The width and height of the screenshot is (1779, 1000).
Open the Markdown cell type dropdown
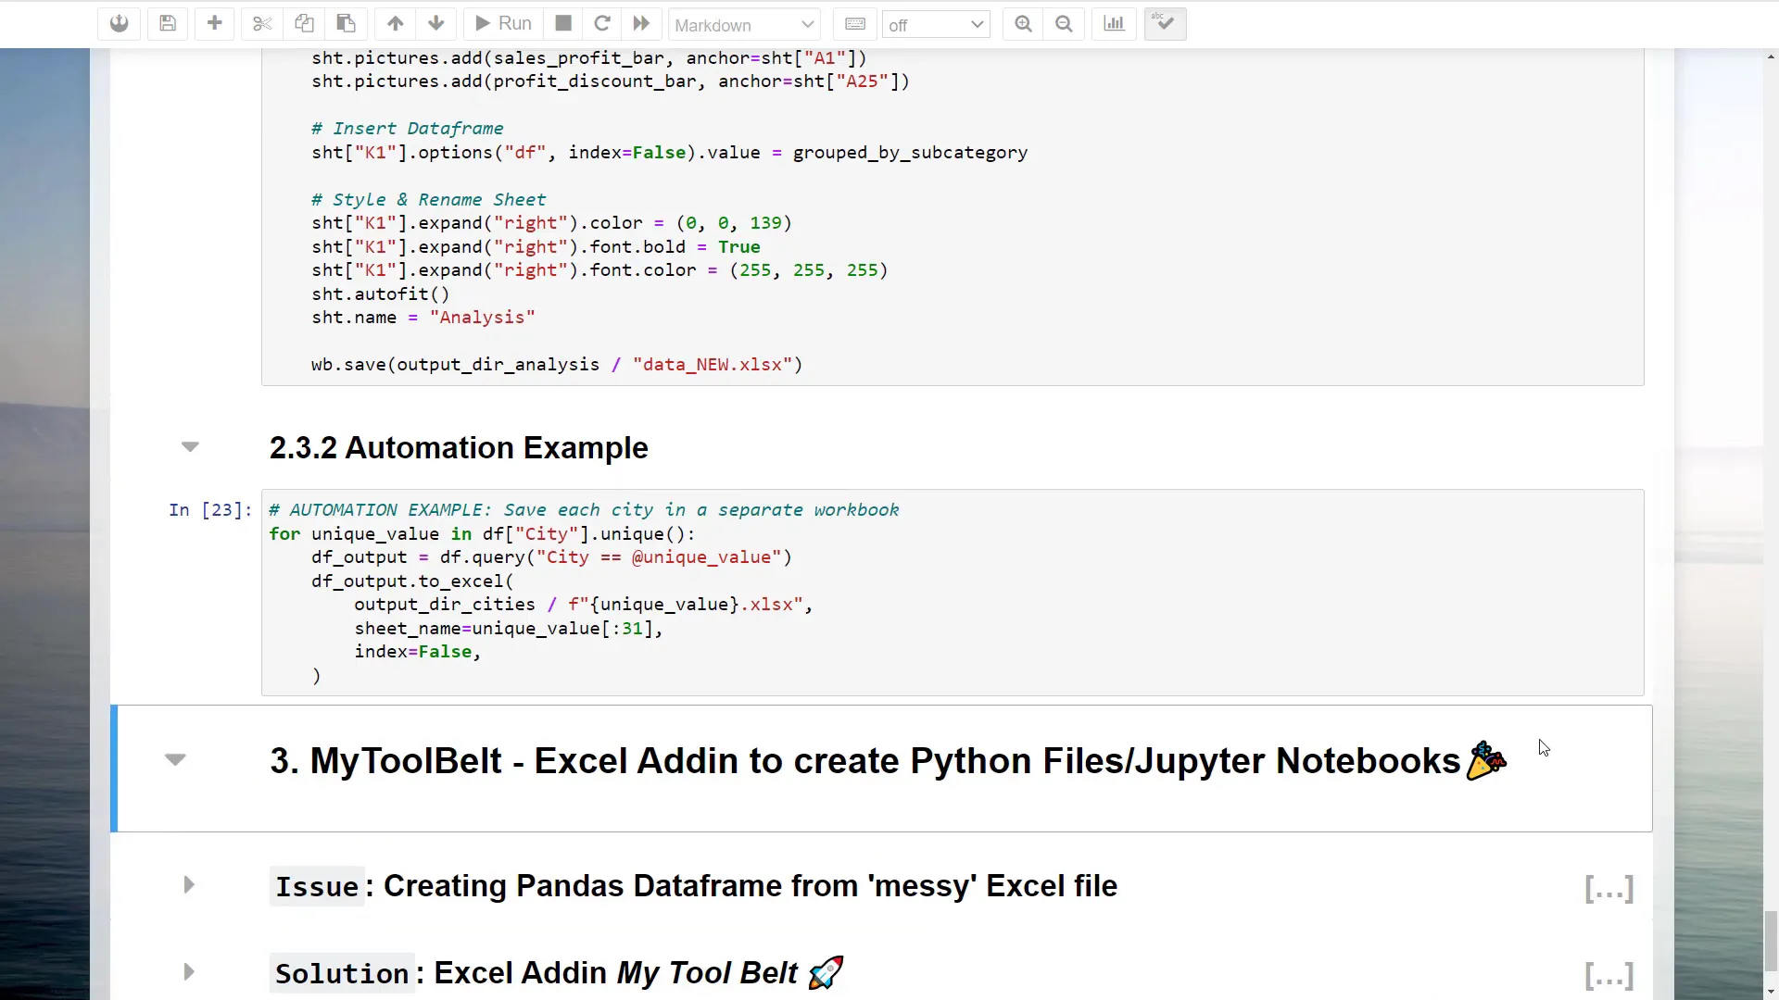(744, 25)
